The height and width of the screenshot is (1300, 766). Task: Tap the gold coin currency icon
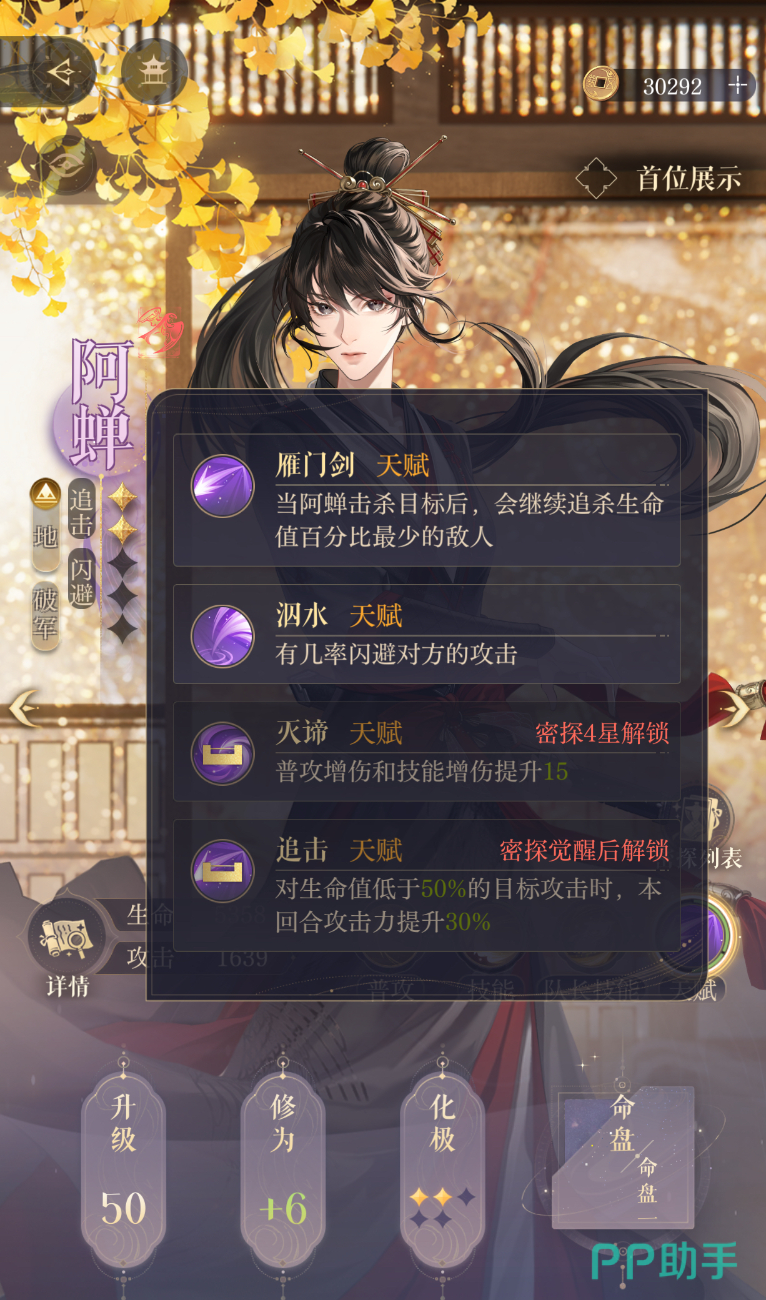(601, 84)
